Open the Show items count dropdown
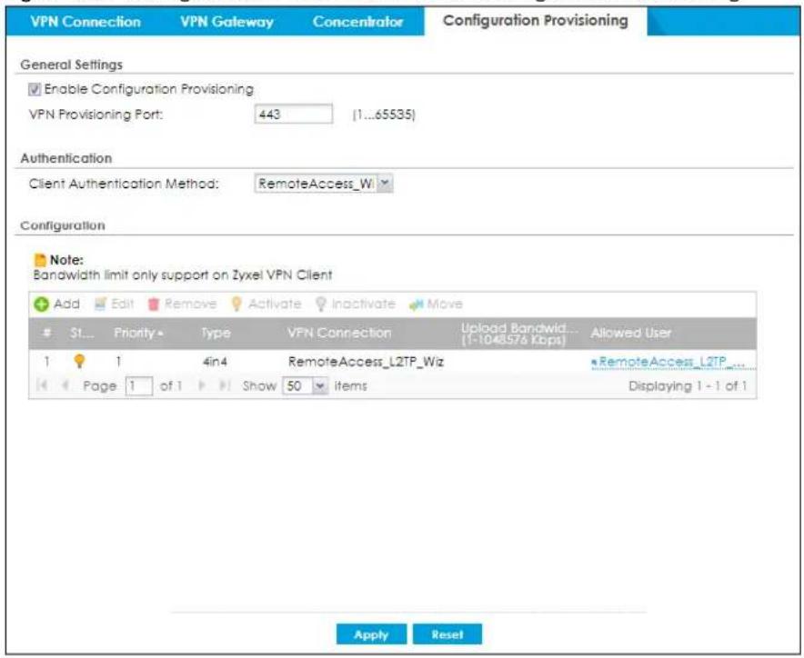The width and height of the screenshot is (804, 658). pyautogui.click(x=319, y=386)
